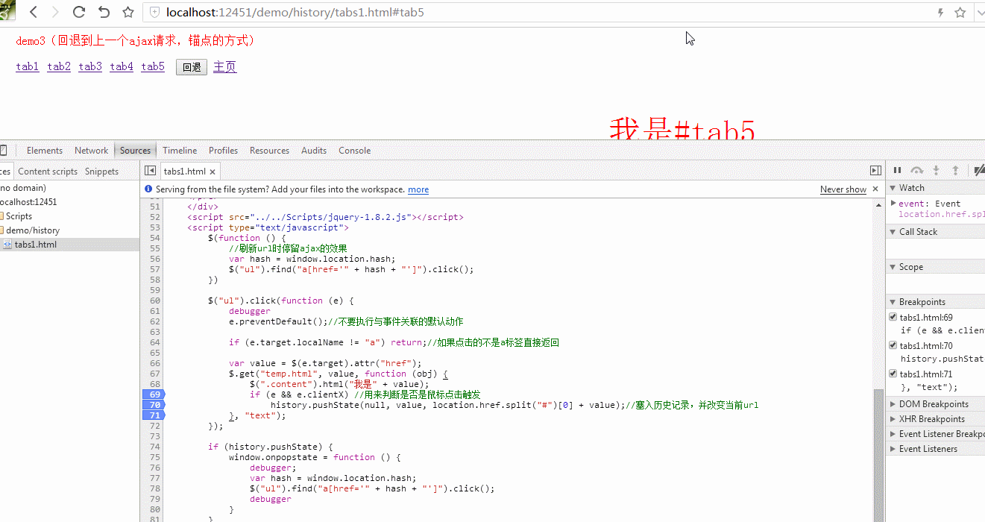
Task: Click the lightning bolt icon in the address bar
Action: (940, 12)
